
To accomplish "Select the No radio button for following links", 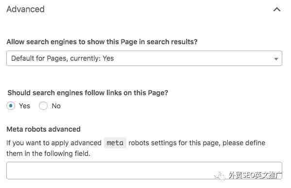I will pyautogui.click(x=43, y=106).
